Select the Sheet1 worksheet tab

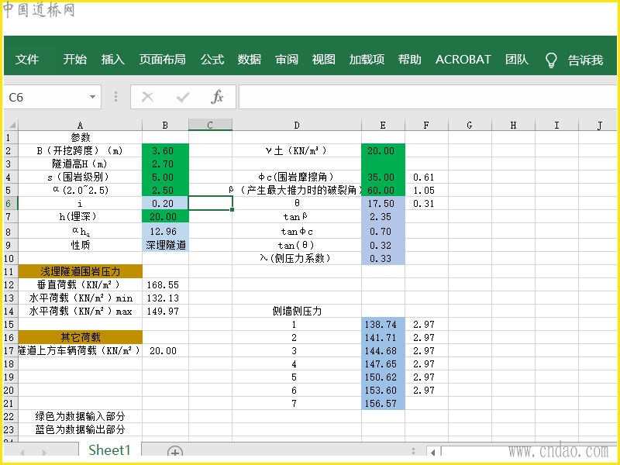[109, 450]
